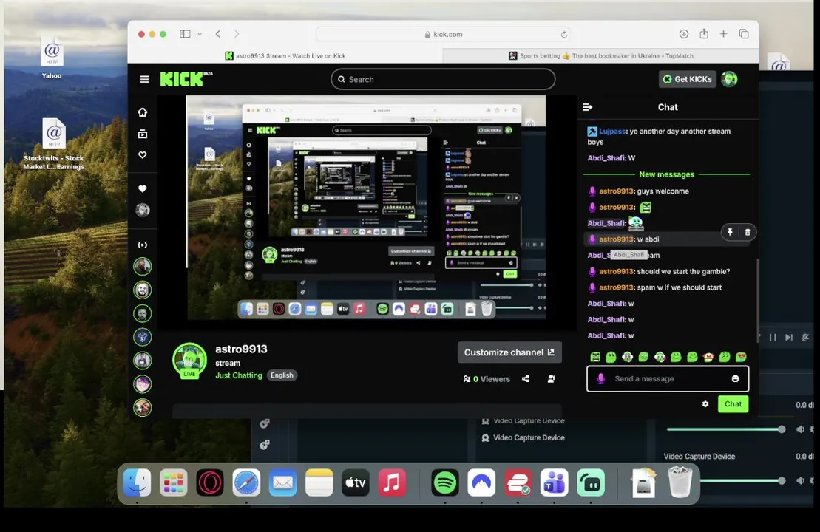The height and width of the screenshot is (532, 820).
Task: Open the Just Chatting category link
Action: tap(239, 375)
